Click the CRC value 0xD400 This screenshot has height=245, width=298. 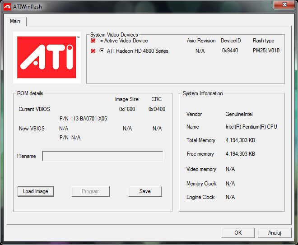pos(157,109)
